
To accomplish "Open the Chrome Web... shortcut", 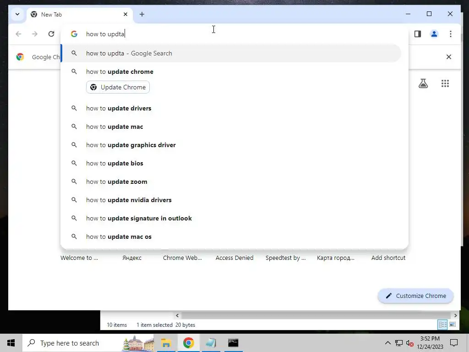I will click(182, 258).
